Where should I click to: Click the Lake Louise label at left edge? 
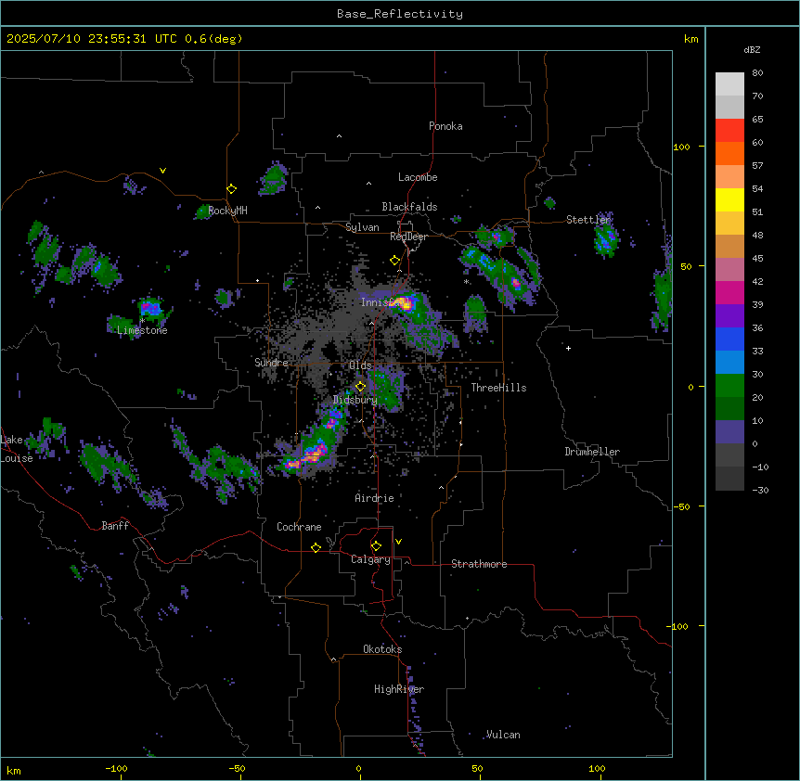17,449
